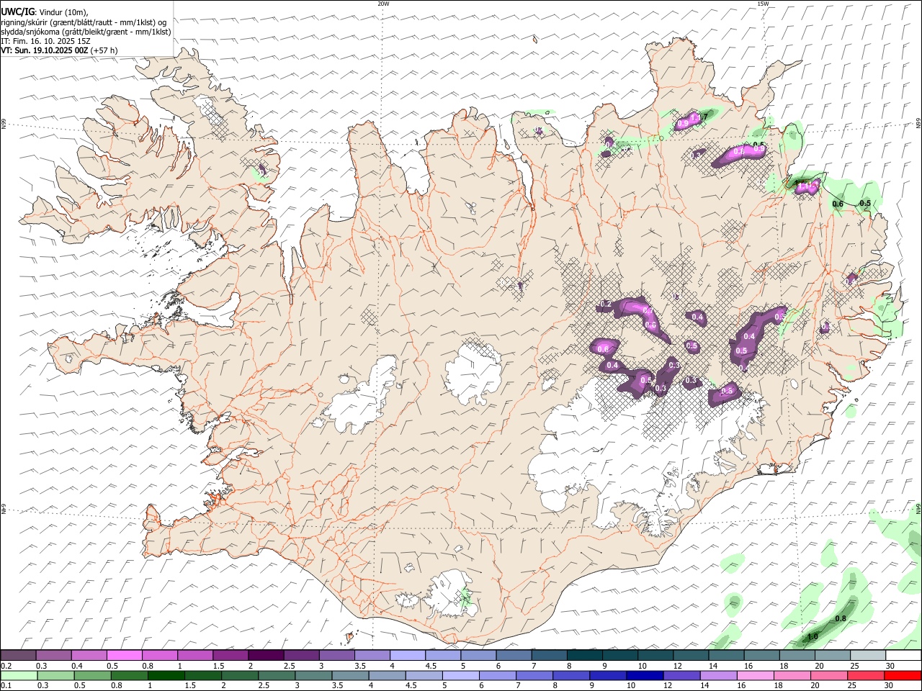Viewport: 922px width, 691px height.
Task: Click the 1.0 rain value over southeast ocean
Action: click(x=813, y=636)
